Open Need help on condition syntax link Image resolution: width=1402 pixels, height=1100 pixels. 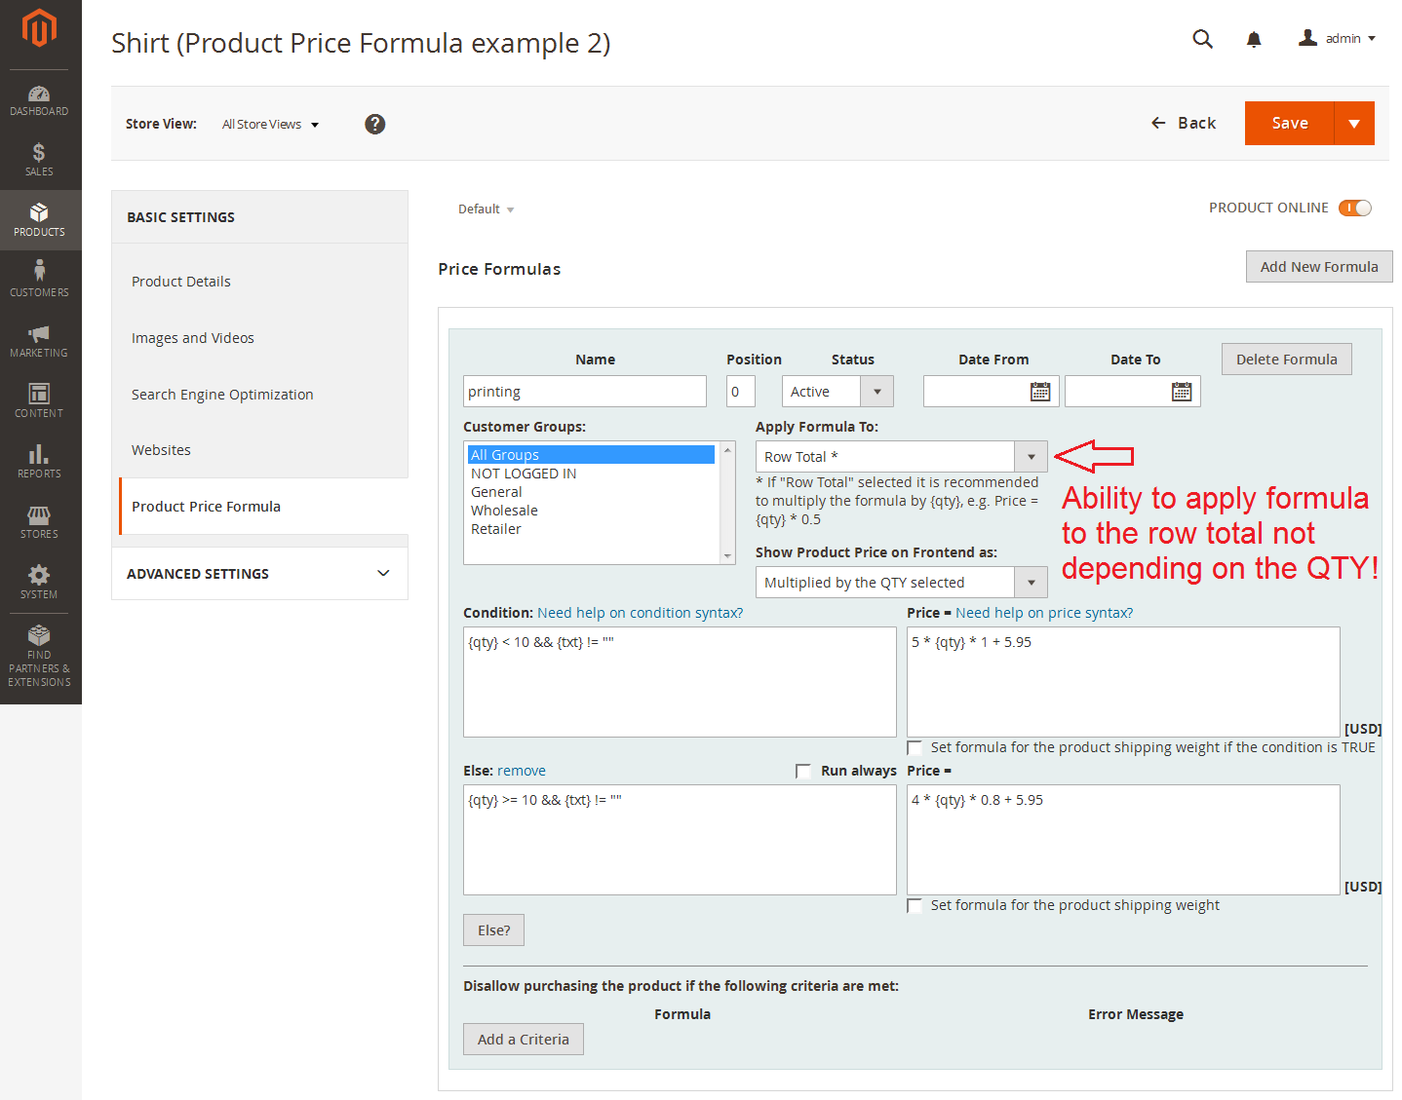(640, 613)
